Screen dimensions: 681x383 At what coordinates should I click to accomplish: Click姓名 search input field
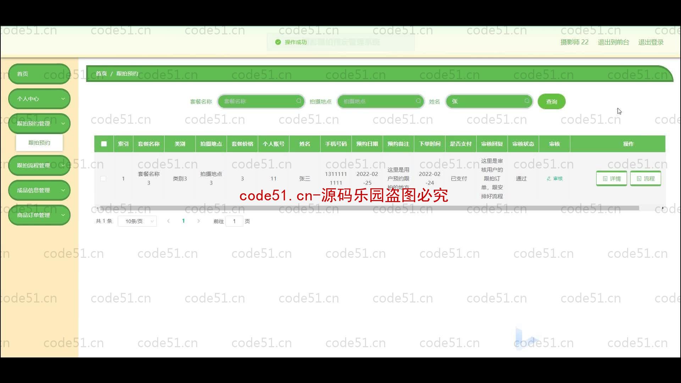(488, 101)
